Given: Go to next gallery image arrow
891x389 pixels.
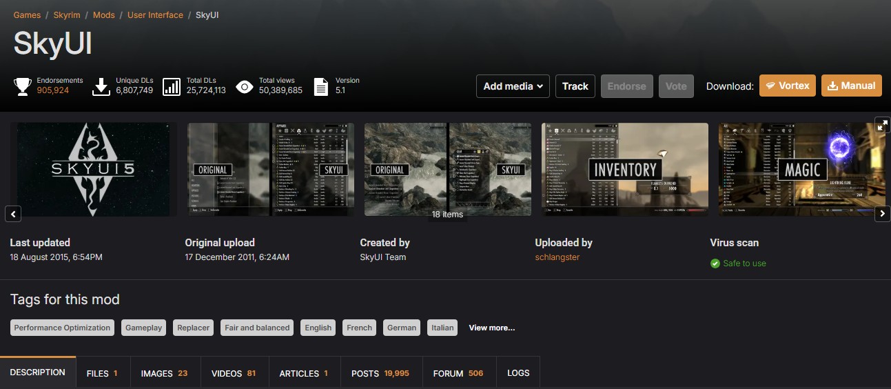Looking at the screenshot, I should click(x=882, y=214).
